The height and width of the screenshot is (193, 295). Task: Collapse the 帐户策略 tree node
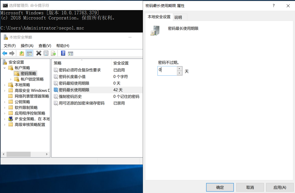[x=5, y=68]
